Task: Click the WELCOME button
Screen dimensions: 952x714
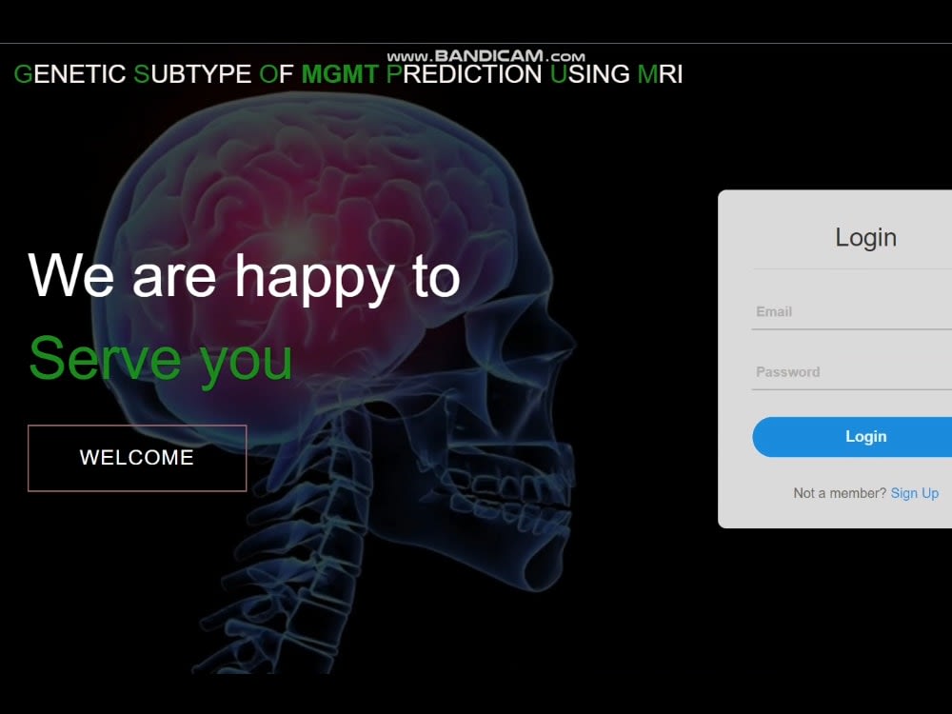Action: point(137,458)
